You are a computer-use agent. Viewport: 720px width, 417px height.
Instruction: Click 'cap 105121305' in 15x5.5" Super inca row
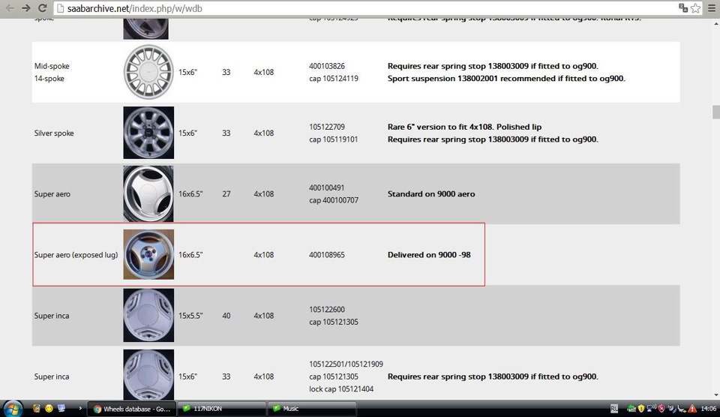(334, 322)
